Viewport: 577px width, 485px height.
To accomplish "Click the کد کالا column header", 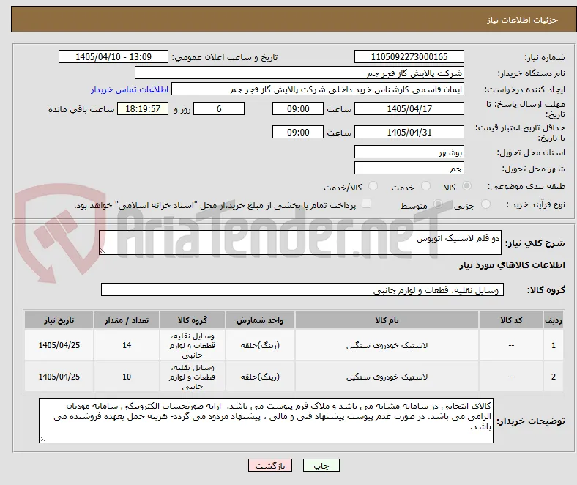I will tap(511, 320).
